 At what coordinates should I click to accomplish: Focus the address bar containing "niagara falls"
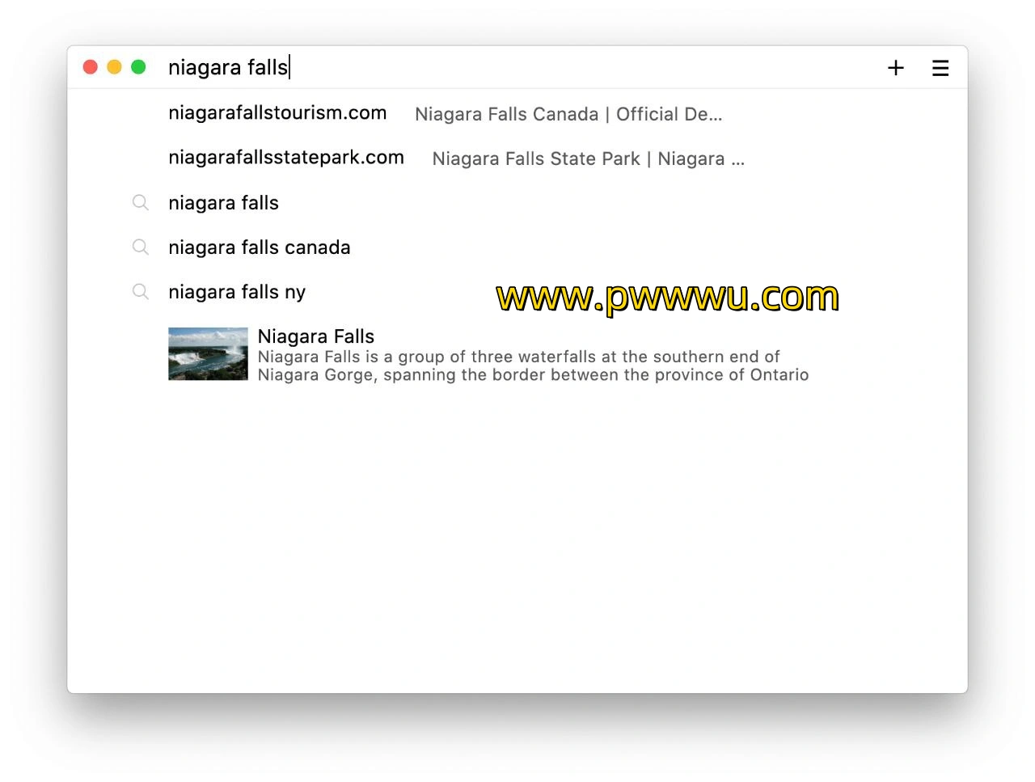pos(485,67)
